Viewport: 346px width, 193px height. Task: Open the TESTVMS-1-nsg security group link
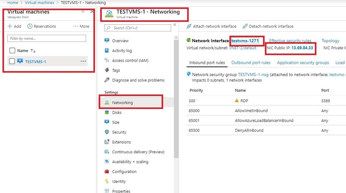[254, 75]
